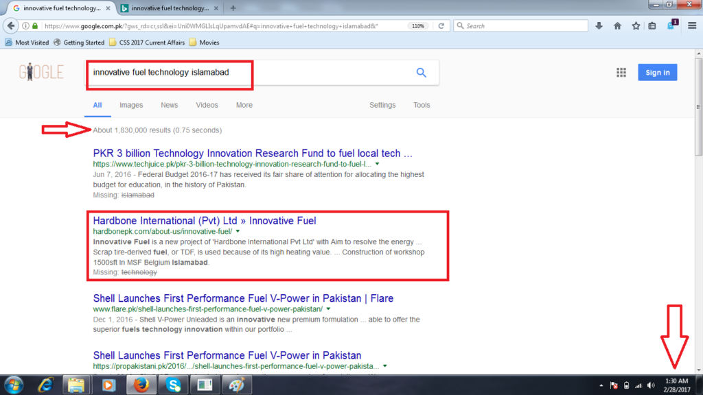Focus the Firefox Search box
Screen dimensions: 703x395
click(520, 26)
